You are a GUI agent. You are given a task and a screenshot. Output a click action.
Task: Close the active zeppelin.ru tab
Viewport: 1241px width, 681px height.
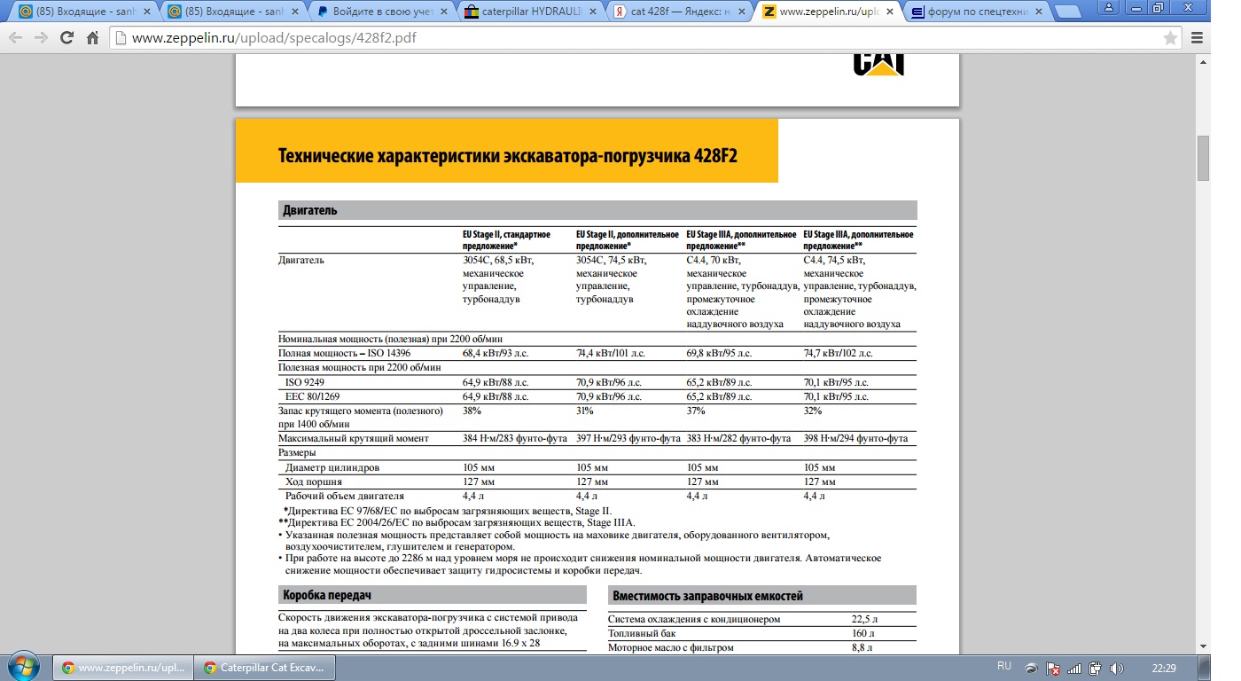891,12
